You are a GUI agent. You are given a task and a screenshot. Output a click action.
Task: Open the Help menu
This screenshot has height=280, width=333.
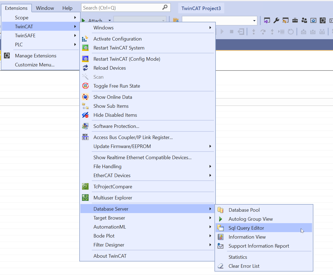click(67, 8)
